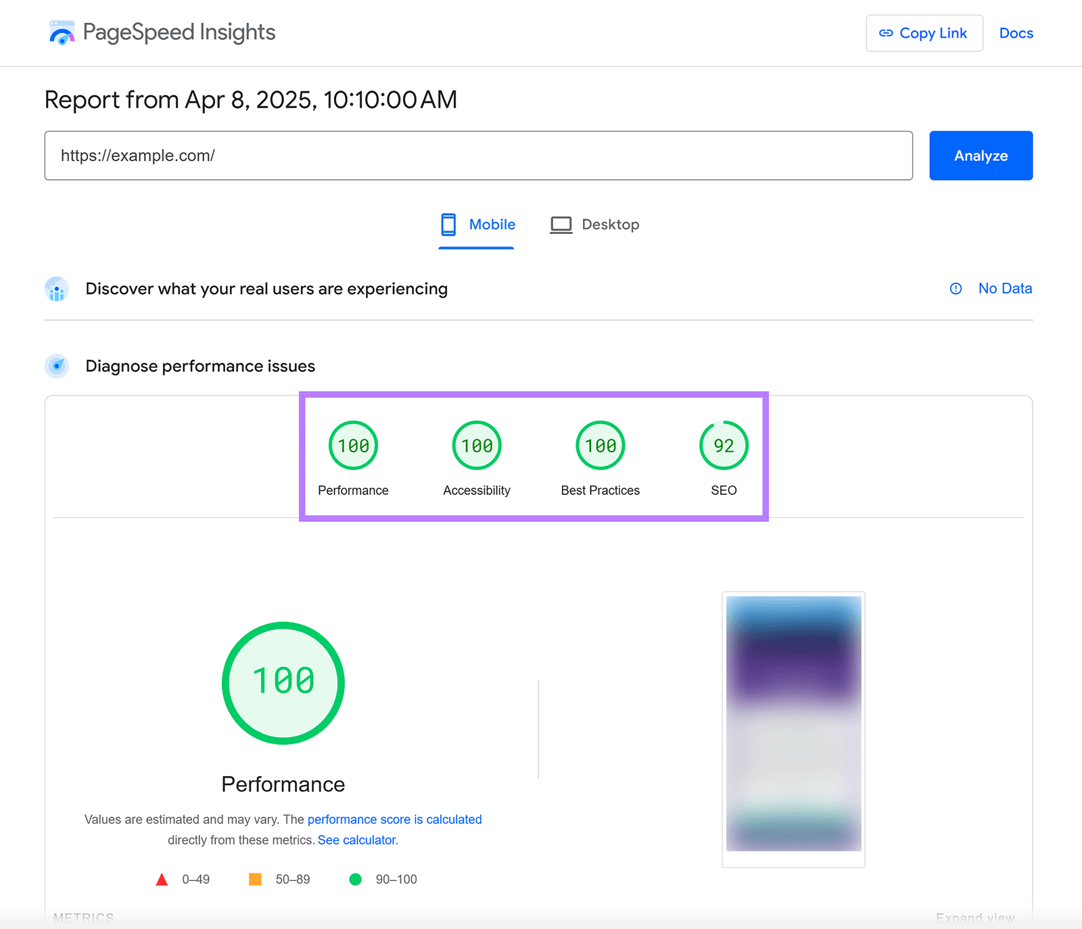Click the laptop icon beside Desktop tab
1082x929 pixels.
[x=560, y=224]
